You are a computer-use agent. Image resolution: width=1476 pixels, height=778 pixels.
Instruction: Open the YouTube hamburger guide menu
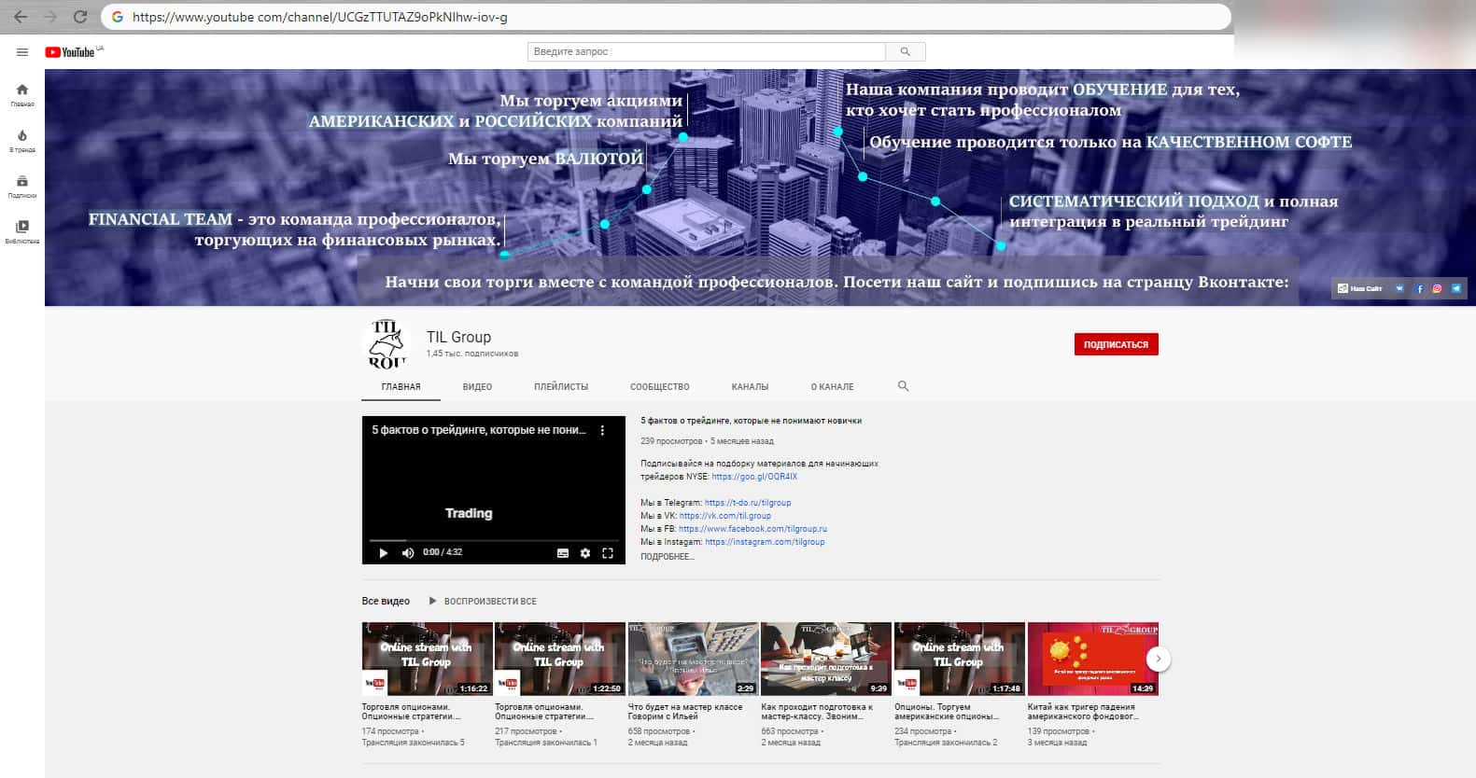[22, 52]
